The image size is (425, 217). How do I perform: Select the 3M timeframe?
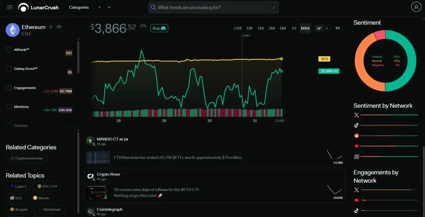[271, 29]
